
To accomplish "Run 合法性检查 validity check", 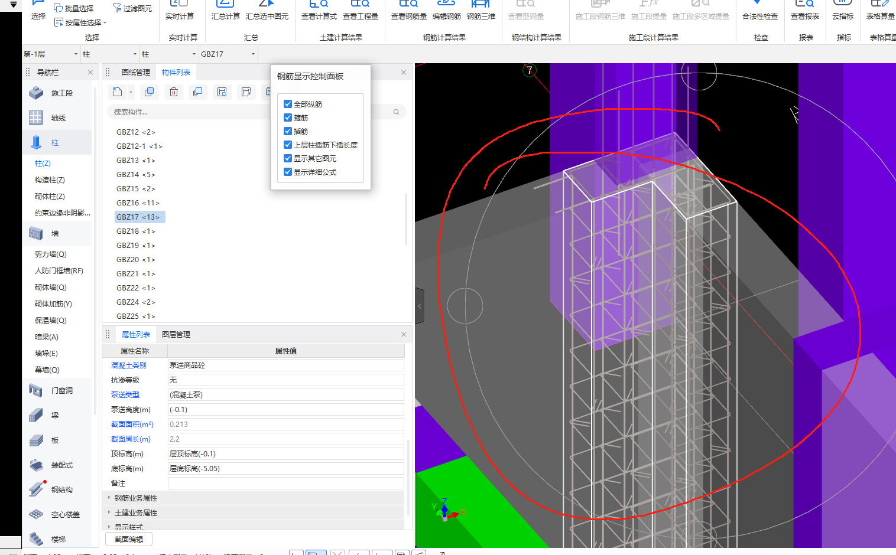I will click(760, 11).
